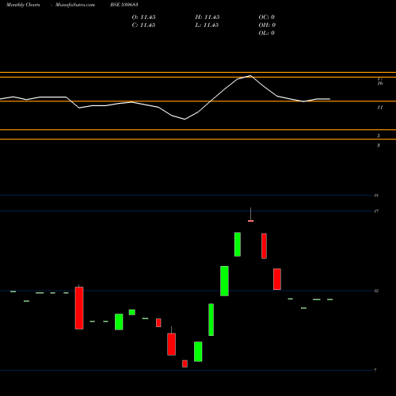Select the "L: 11.45" low value
396x396 pixels.
pos(208,25)
